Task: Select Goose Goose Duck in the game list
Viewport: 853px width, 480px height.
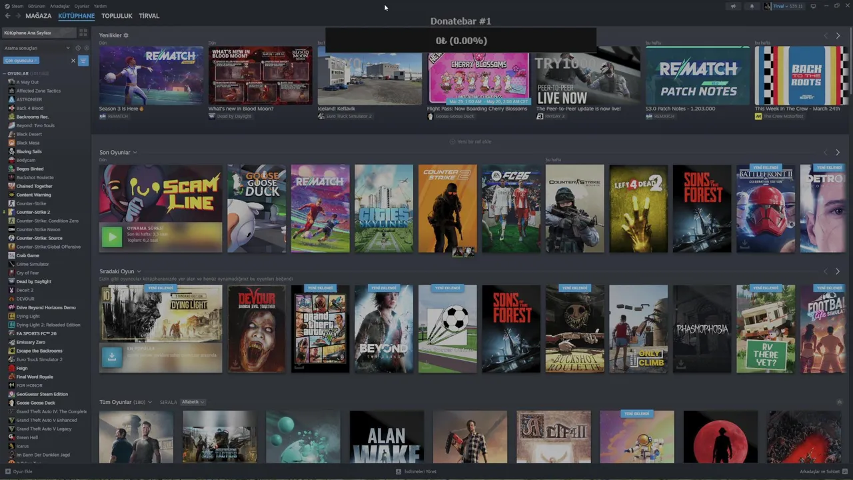Action: point(35,403)
